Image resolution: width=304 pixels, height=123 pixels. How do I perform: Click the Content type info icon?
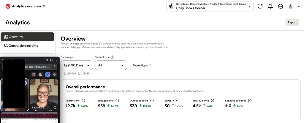[113, 57]
